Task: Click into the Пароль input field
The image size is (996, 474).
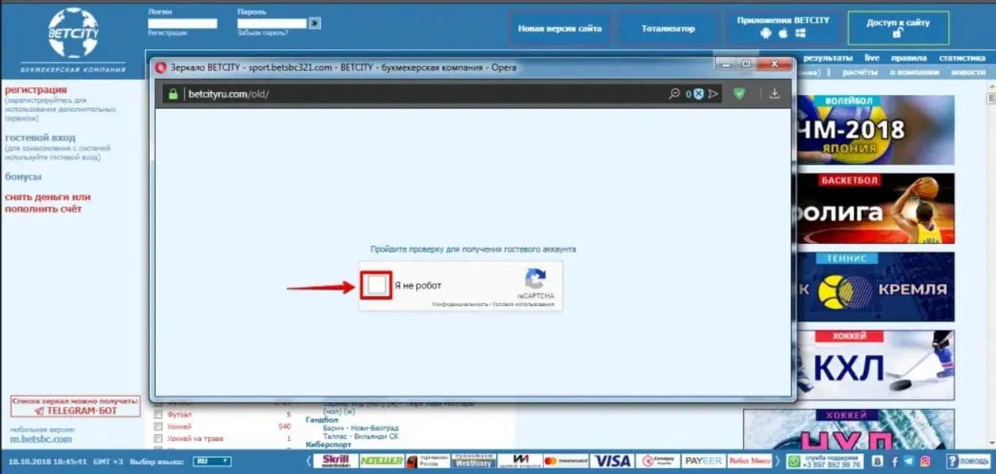Action: pyautogui.click(x=272, y=23)
